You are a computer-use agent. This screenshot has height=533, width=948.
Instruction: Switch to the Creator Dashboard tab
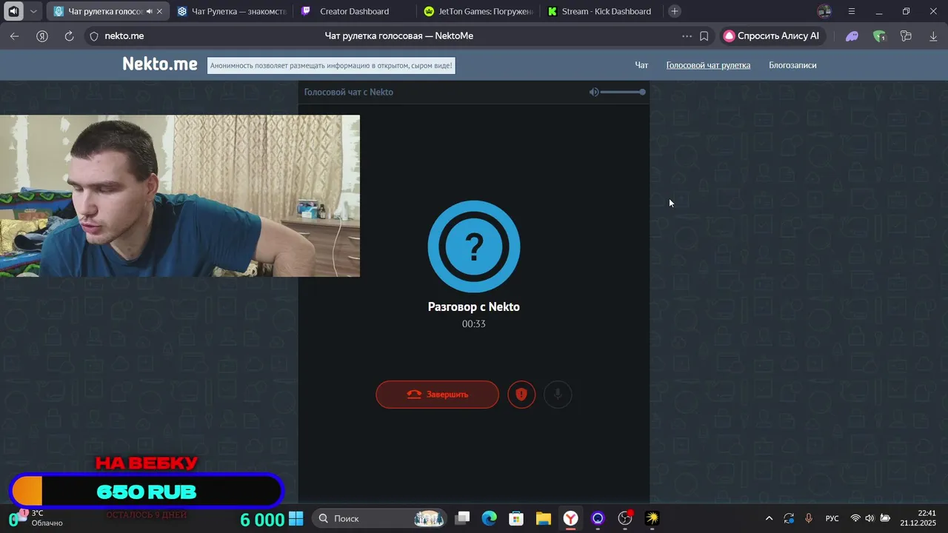(x=354, y=11)
